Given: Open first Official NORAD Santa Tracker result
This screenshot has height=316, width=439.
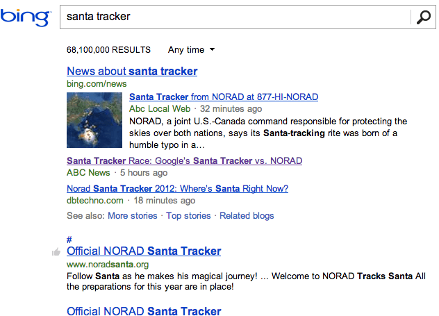Looking at the screenshot, I should pyautogui.click(x=144, y=251).
